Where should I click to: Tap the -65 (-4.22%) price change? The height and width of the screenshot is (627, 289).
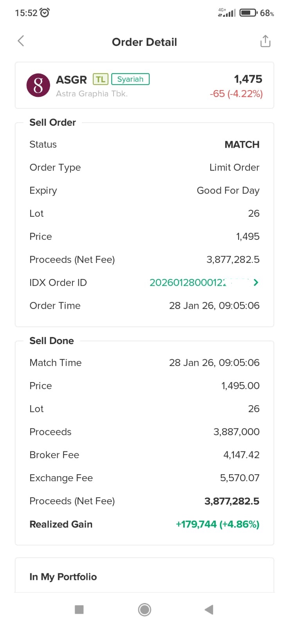236,94
